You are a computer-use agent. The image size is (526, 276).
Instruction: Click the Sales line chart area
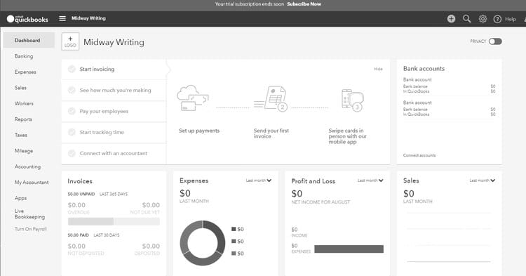(449, 237)
